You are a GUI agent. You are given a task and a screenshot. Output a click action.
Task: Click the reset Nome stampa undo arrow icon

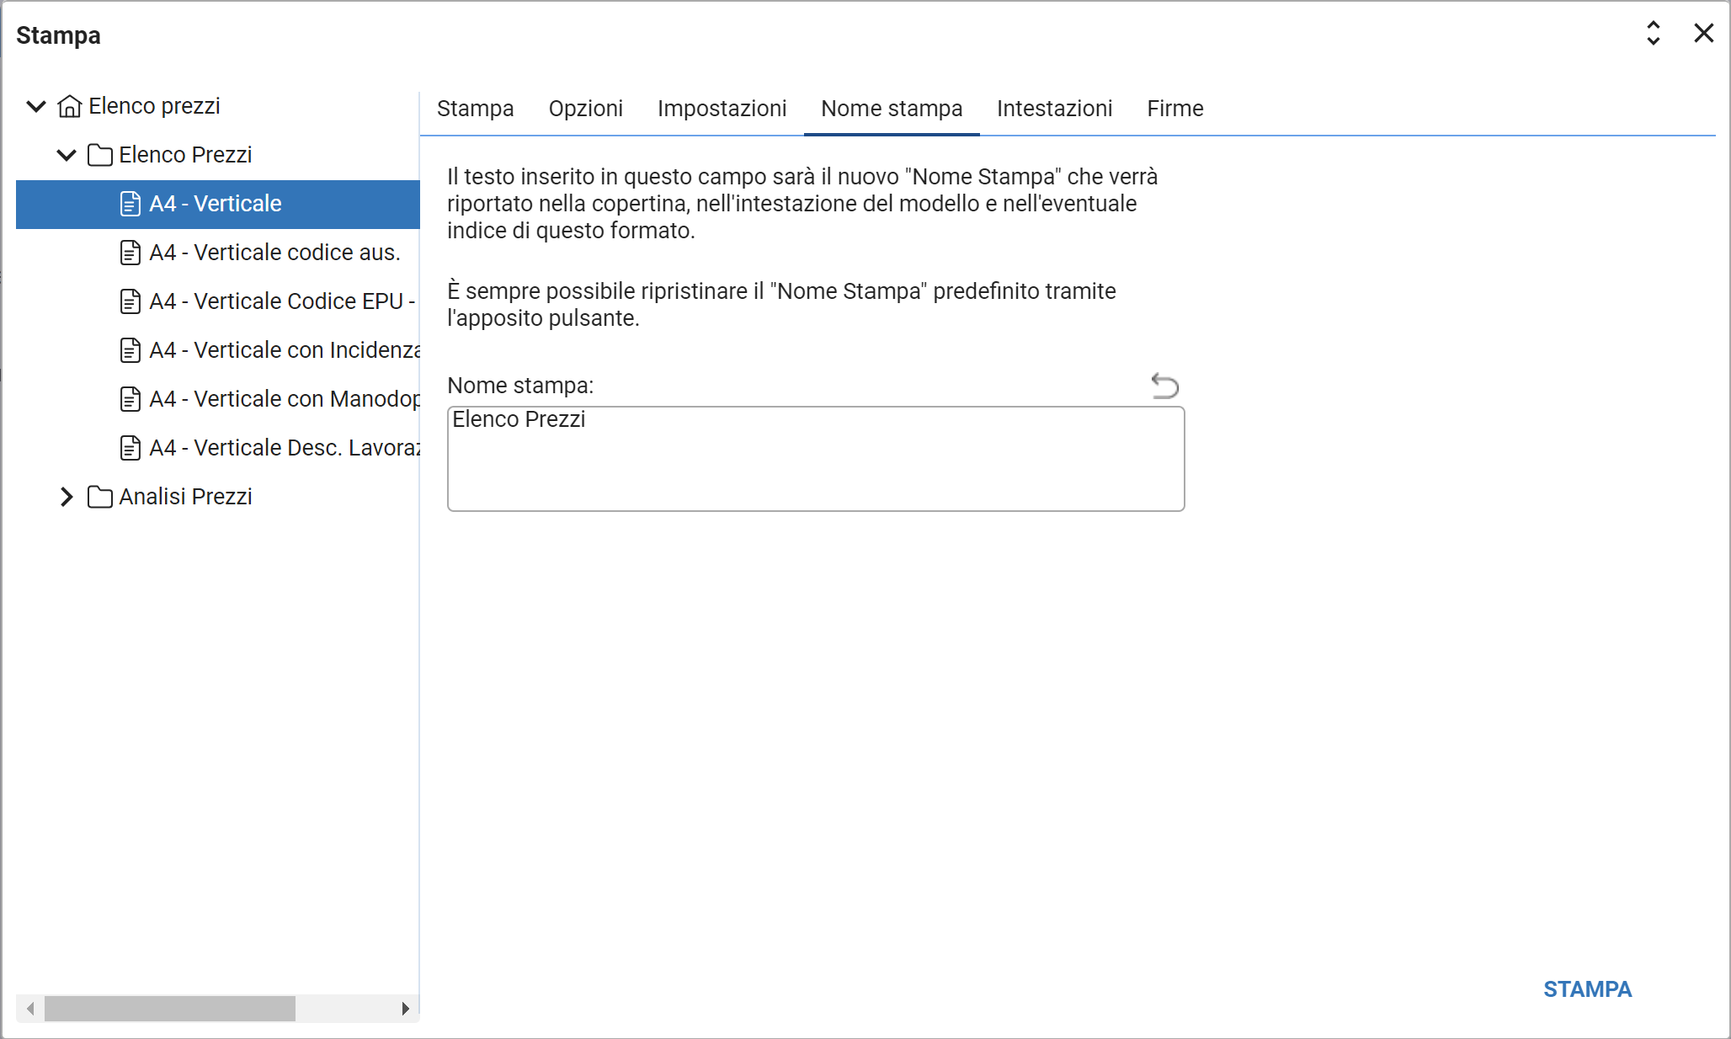click(x=1164, y=386)
